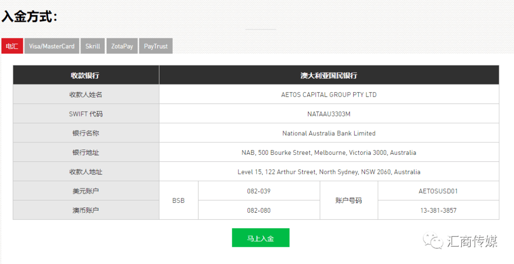Click the 收款银行 header cell
The image size is (514, 264).
point(86,75)
